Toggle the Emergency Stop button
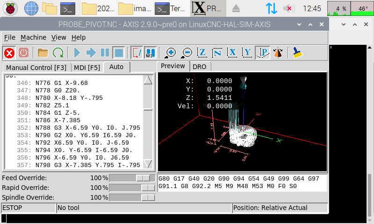 9,53
